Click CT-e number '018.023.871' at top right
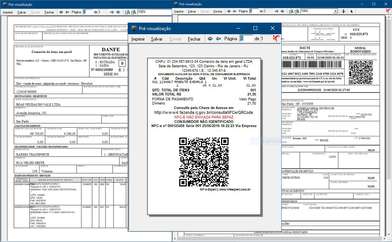This screenshot has width=392, height=242. click(x=359, y=34)
